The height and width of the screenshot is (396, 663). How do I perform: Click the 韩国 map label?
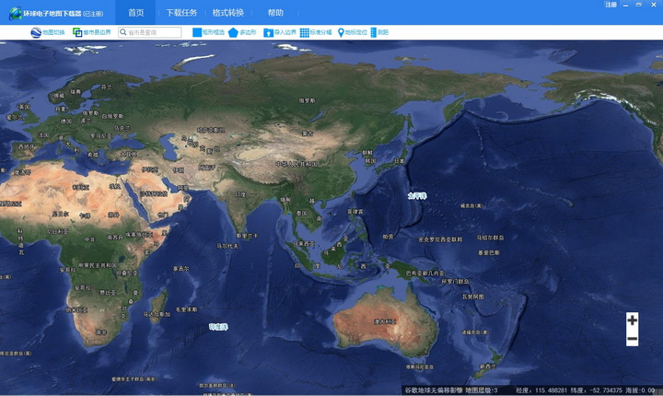[370, 161]
